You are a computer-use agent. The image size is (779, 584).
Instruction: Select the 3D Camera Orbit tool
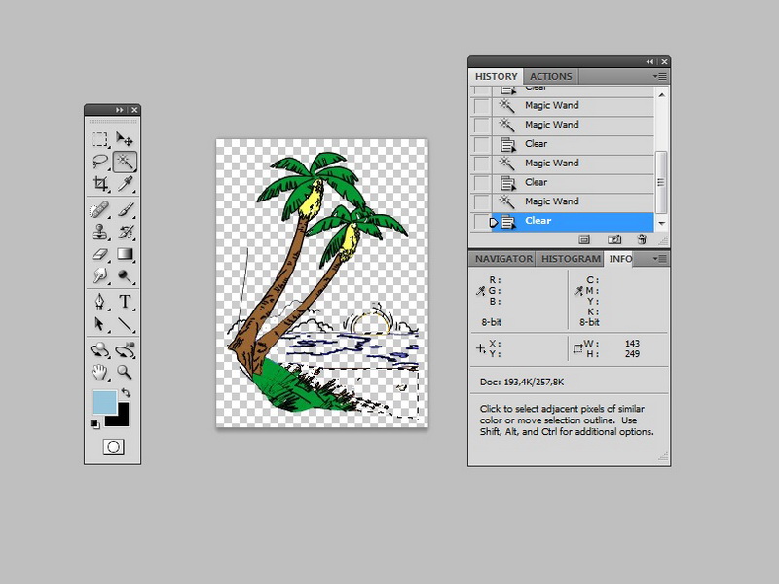click(x=125, y=349)
